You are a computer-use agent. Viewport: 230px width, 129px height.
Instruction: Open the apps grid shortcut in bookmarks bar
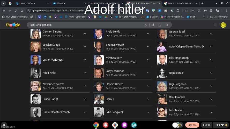point(32,17)
